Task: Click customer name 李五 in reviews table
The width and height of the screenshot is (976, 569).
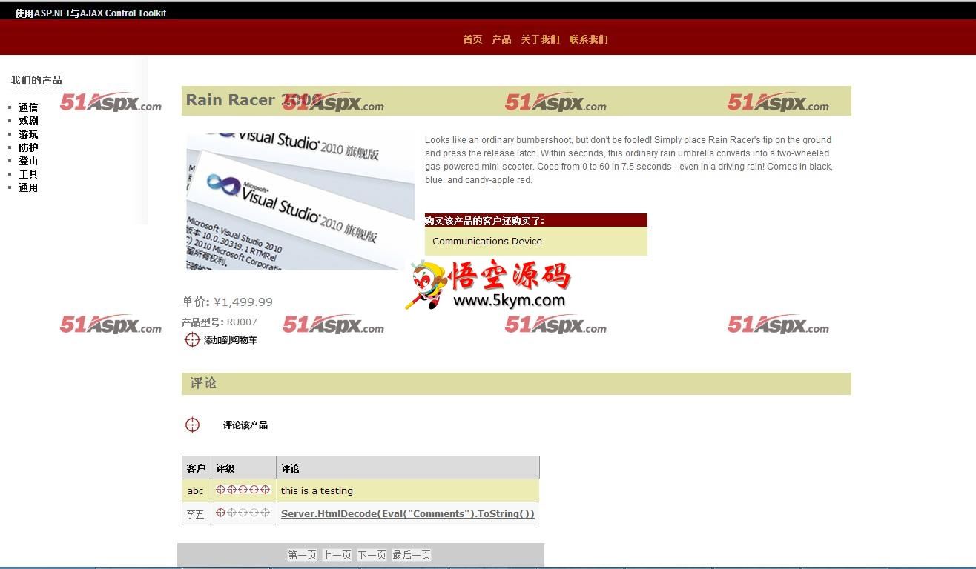Action: 195,514
